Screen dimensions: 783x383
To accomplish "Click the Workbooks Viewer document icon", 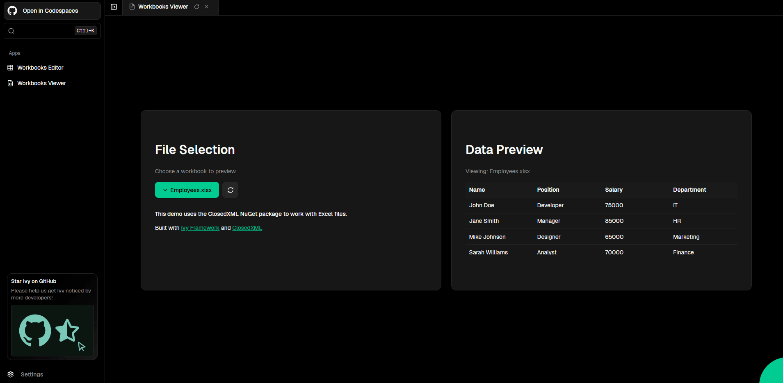I will pos(11,83).
